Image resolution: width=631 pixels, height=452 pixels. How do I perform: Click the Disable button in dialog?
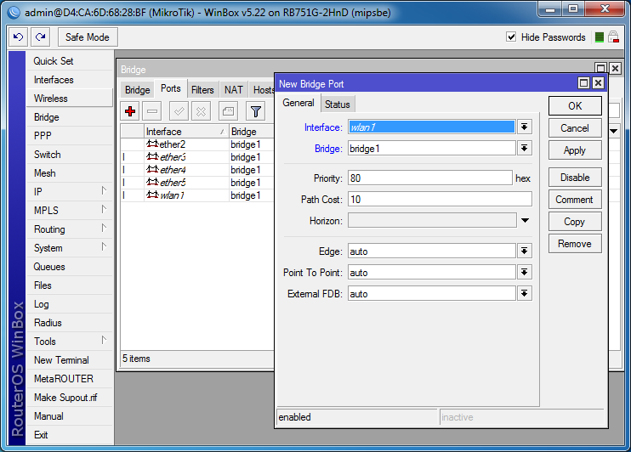click(575, 178)
